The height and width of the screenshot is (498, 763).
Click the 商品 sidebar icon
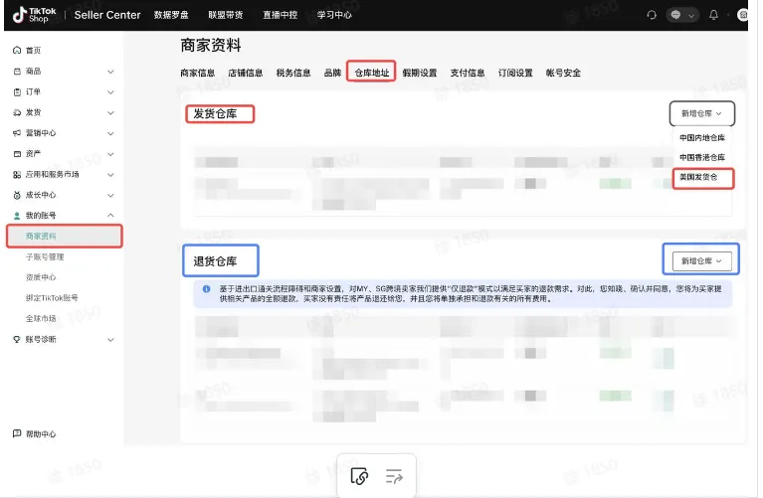[17, 71]
